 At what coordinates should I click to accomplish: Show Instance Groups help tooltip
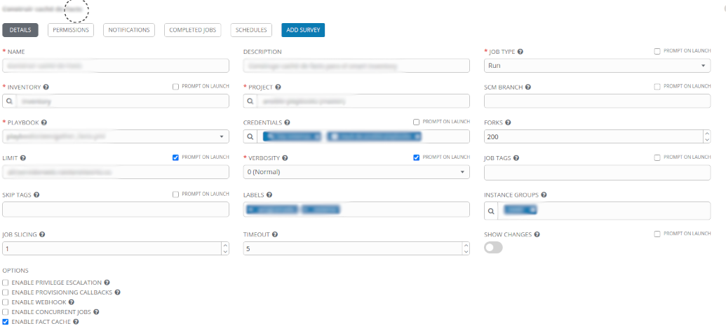pyautogui.click(x=544, y=195)
